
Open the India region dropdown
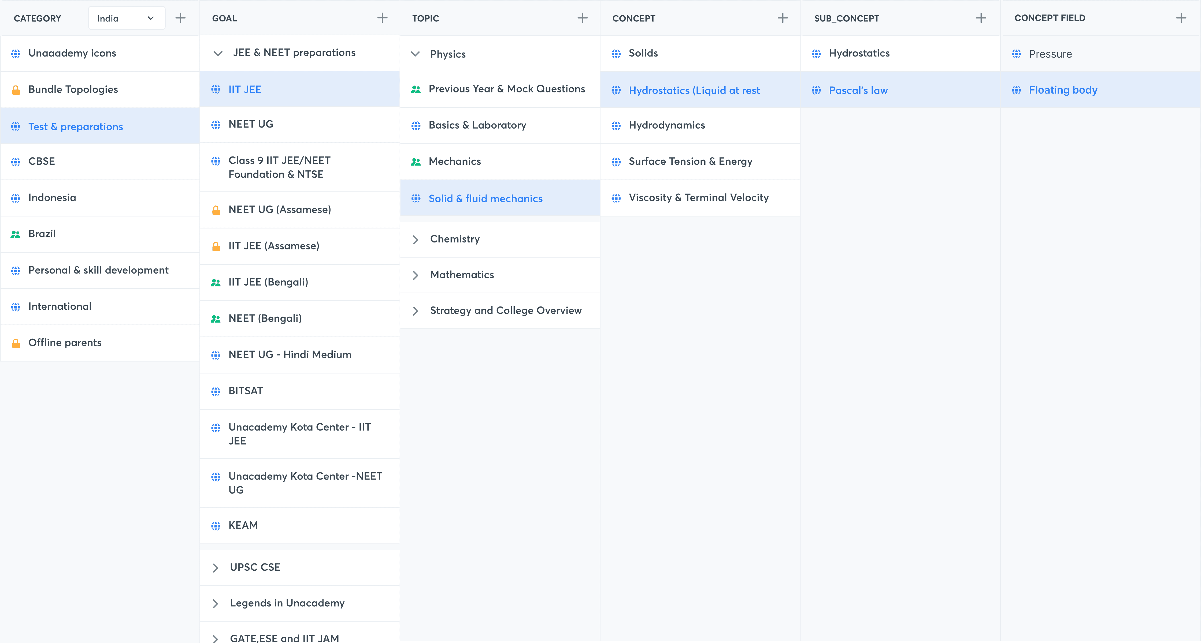126,18
